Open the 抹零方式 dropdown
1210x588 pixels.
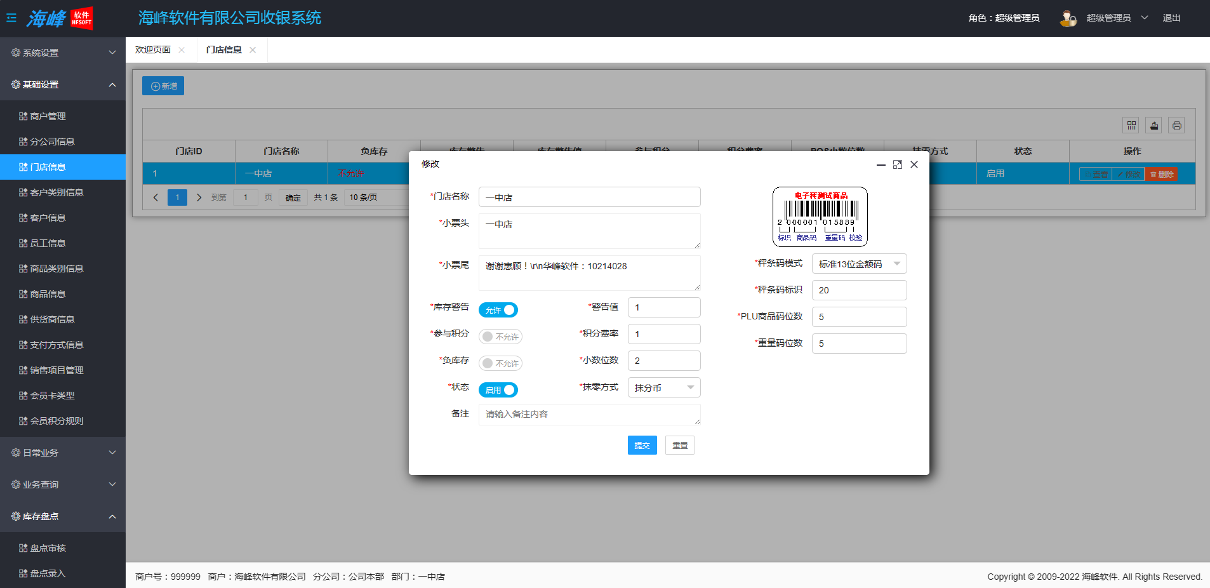[663, 387]
